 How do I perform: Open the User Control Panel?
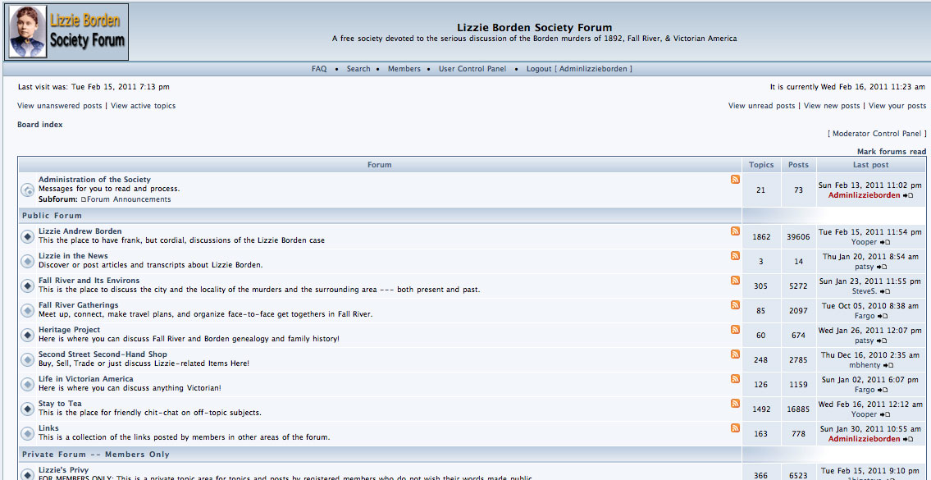point(472,69)
